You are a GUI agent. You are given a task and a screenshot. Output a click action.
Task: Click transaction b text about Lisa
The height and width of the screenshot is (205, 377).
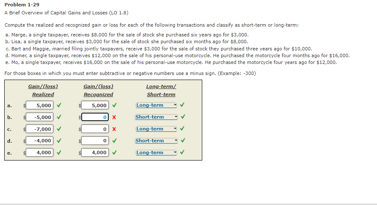click(127, 42)
